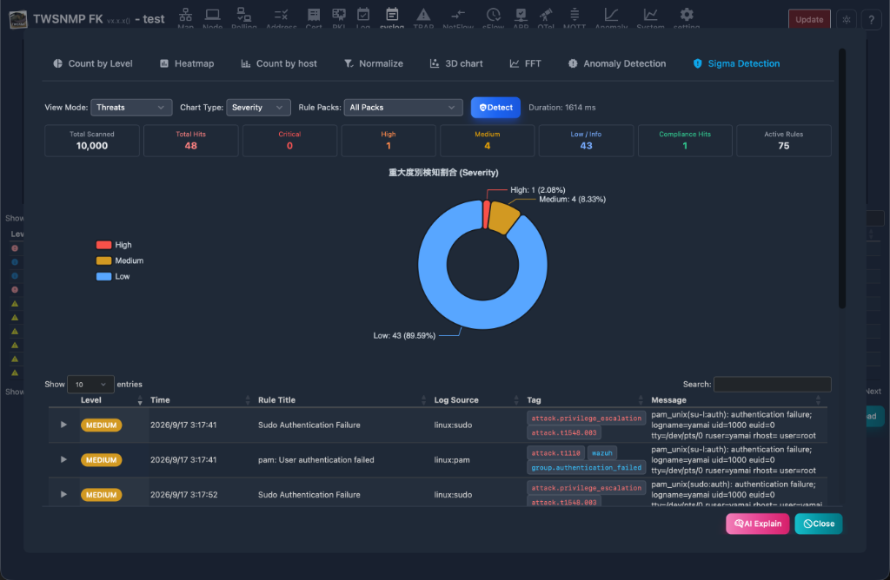Click the attack.t1110 tag

pyautogui.click(x=555, y=453)
